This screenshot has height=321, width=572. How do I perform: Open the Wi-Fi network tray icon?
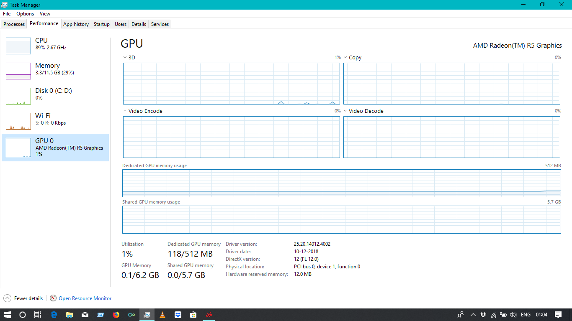coord(494,315)
